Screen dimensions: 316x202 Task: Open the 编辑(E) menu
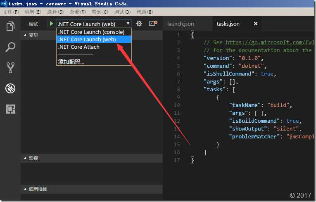33,12
